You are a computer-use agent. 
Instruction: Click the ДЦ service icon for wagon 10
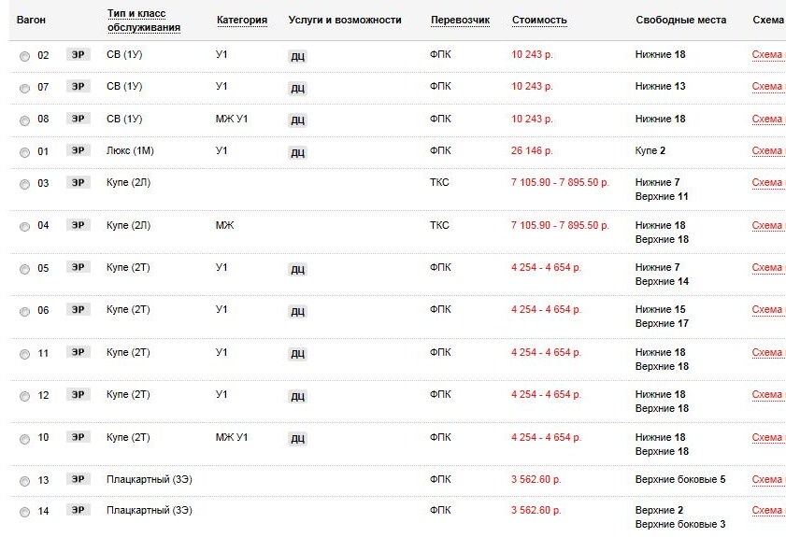297,438
